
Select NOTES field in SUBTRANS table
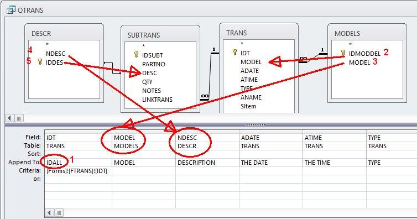tap(152, 91)
